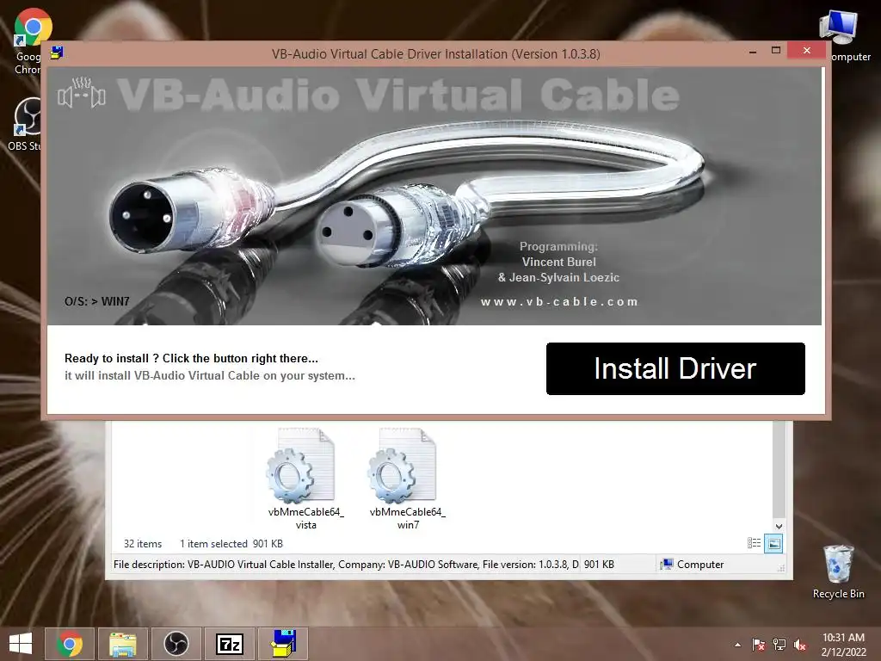The image size is (881, 661).
Task: Click the Install Driver button
Action: click(675, 368)
